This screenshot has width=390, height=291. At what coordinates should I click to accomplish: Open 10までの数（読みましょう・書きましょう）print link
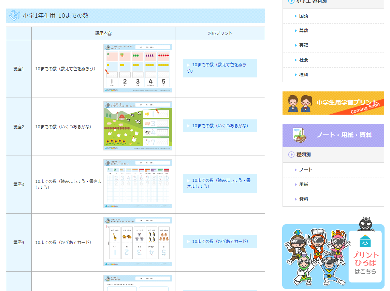click(219, 183)
